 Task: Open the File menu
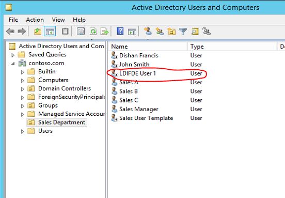click(13, 20)
